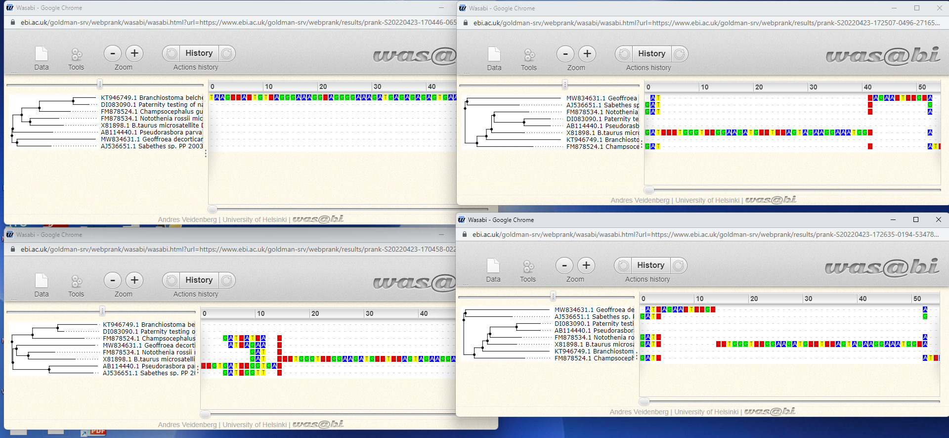Click the Wasabi footer logo in 172507 window
Screen dimensions: 949x438
[771, 200]
